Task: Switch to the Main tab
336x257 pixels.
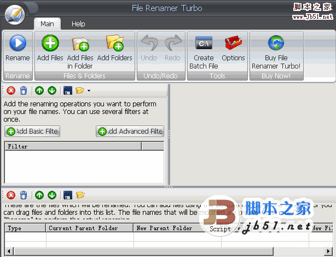Action: click(48, 24)
